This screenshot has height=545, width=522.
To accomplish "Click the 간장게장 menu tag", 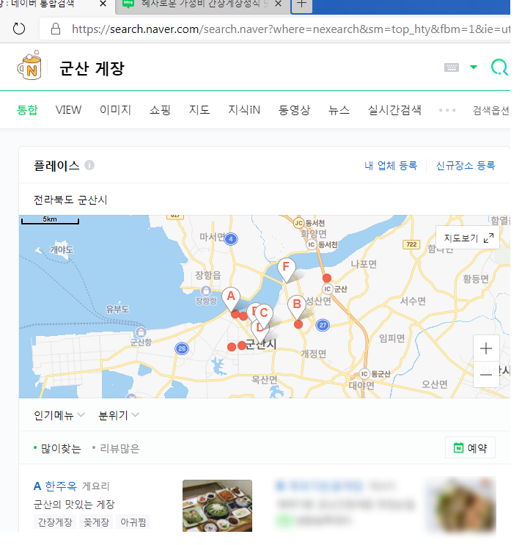I will (55, 522).
